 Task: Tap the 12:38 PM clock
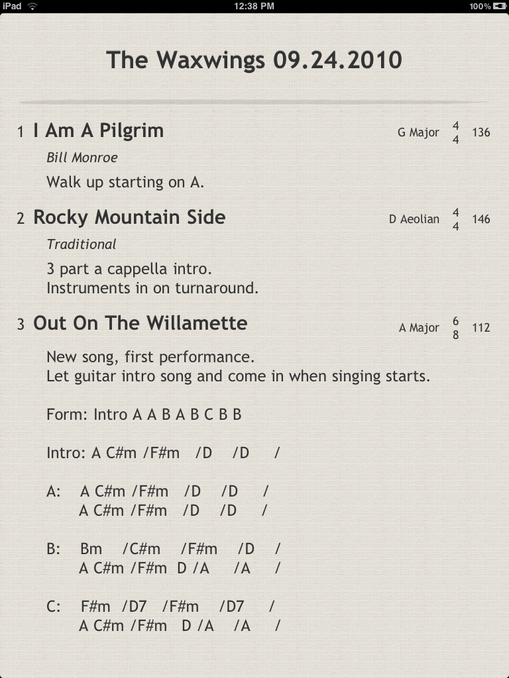coord(254,6)
